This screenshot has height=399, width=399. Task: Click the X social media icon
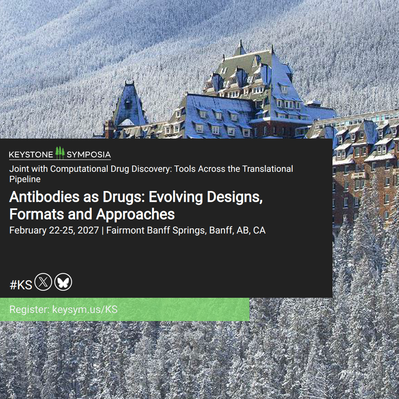(x=43, y=282)
